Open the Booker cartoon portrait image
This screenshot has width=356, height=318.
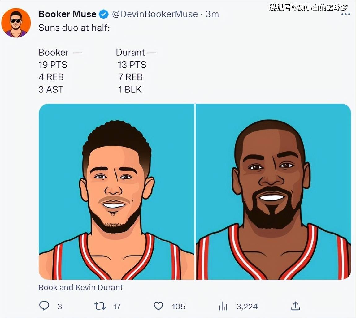pos(116,192)
